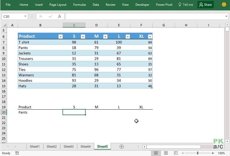Image resolution: width=230 pixels, height=156 pixels.
Task: Click the Name Box showing C20
Action: click(13, 16)
